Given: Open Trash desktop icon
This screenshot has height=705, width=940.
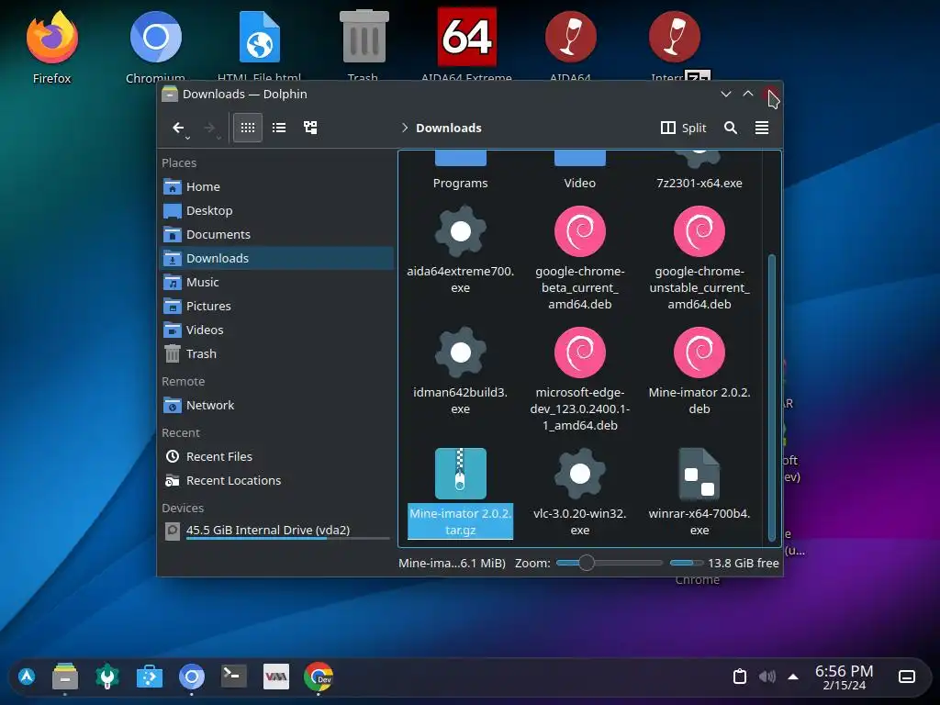Looking at the screenshot, I should click(364, 47).
